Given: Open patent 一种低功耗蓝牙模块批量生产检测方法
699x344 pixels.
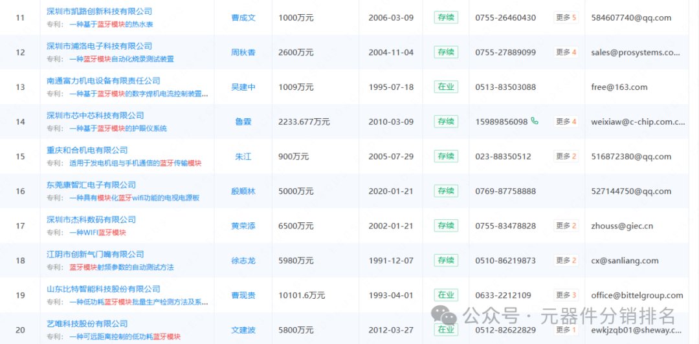Looking at the screenshot, I should [139, 303].
